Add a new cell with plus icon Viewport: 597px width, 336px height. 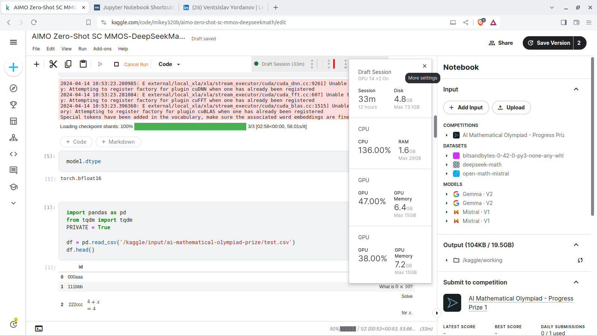point(37,64)
